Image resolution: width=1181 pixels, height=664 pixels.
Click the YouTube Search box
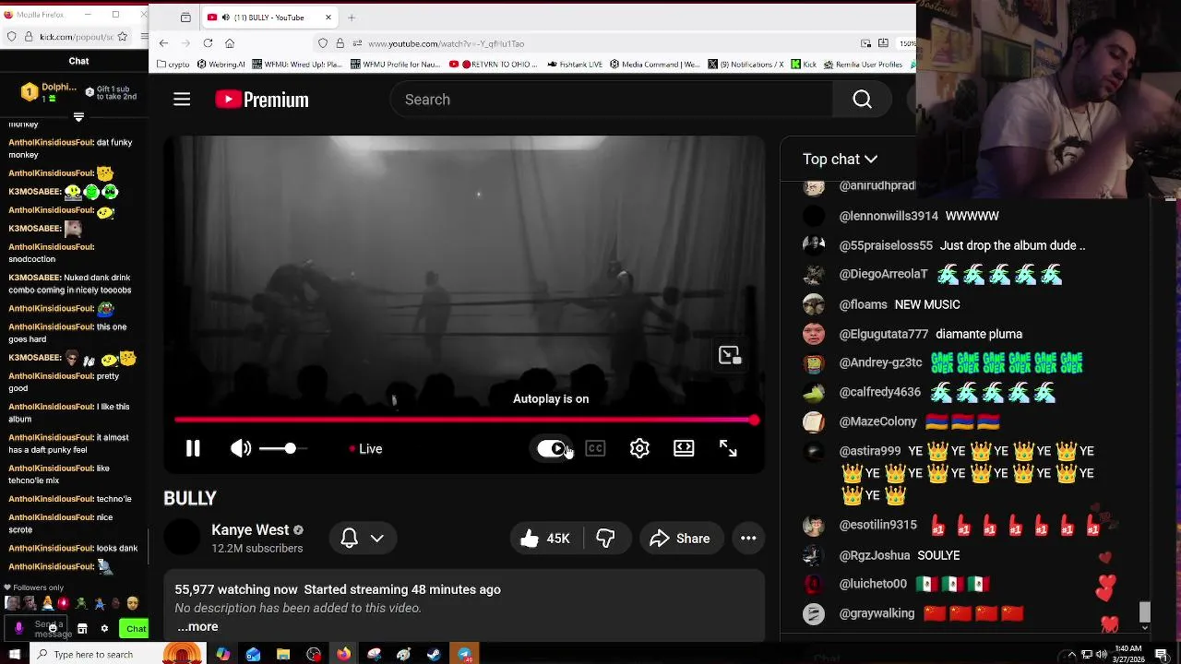pos(612,100)
